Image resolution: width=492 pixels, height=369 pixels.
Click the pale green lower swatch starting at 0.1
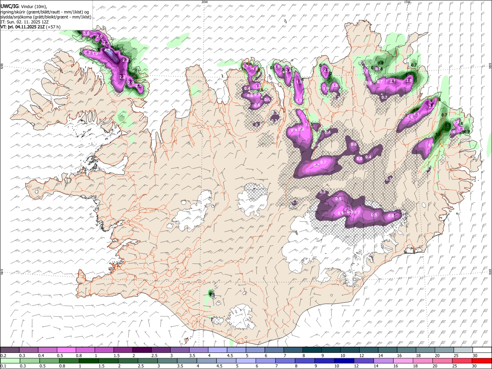click(x=10, y=361)
